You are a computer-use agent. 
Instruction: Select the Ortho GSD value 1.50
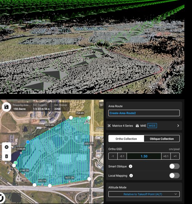coord(144,156)
